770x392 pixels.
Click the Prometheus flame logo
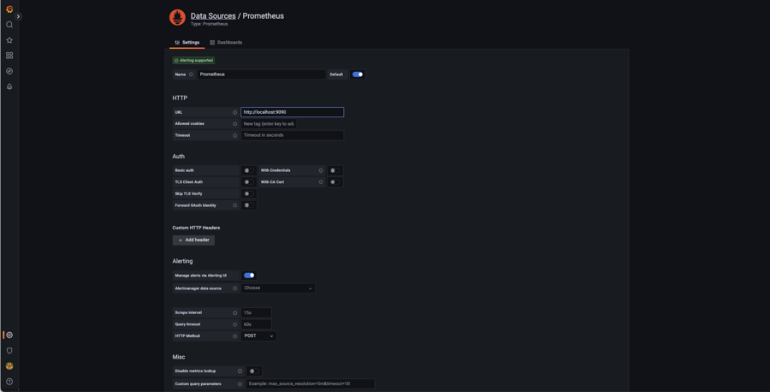[x=177, y=18]
